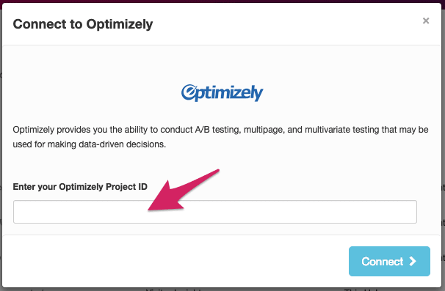Click the pink arrow annotation

click(x=183, y=191)
